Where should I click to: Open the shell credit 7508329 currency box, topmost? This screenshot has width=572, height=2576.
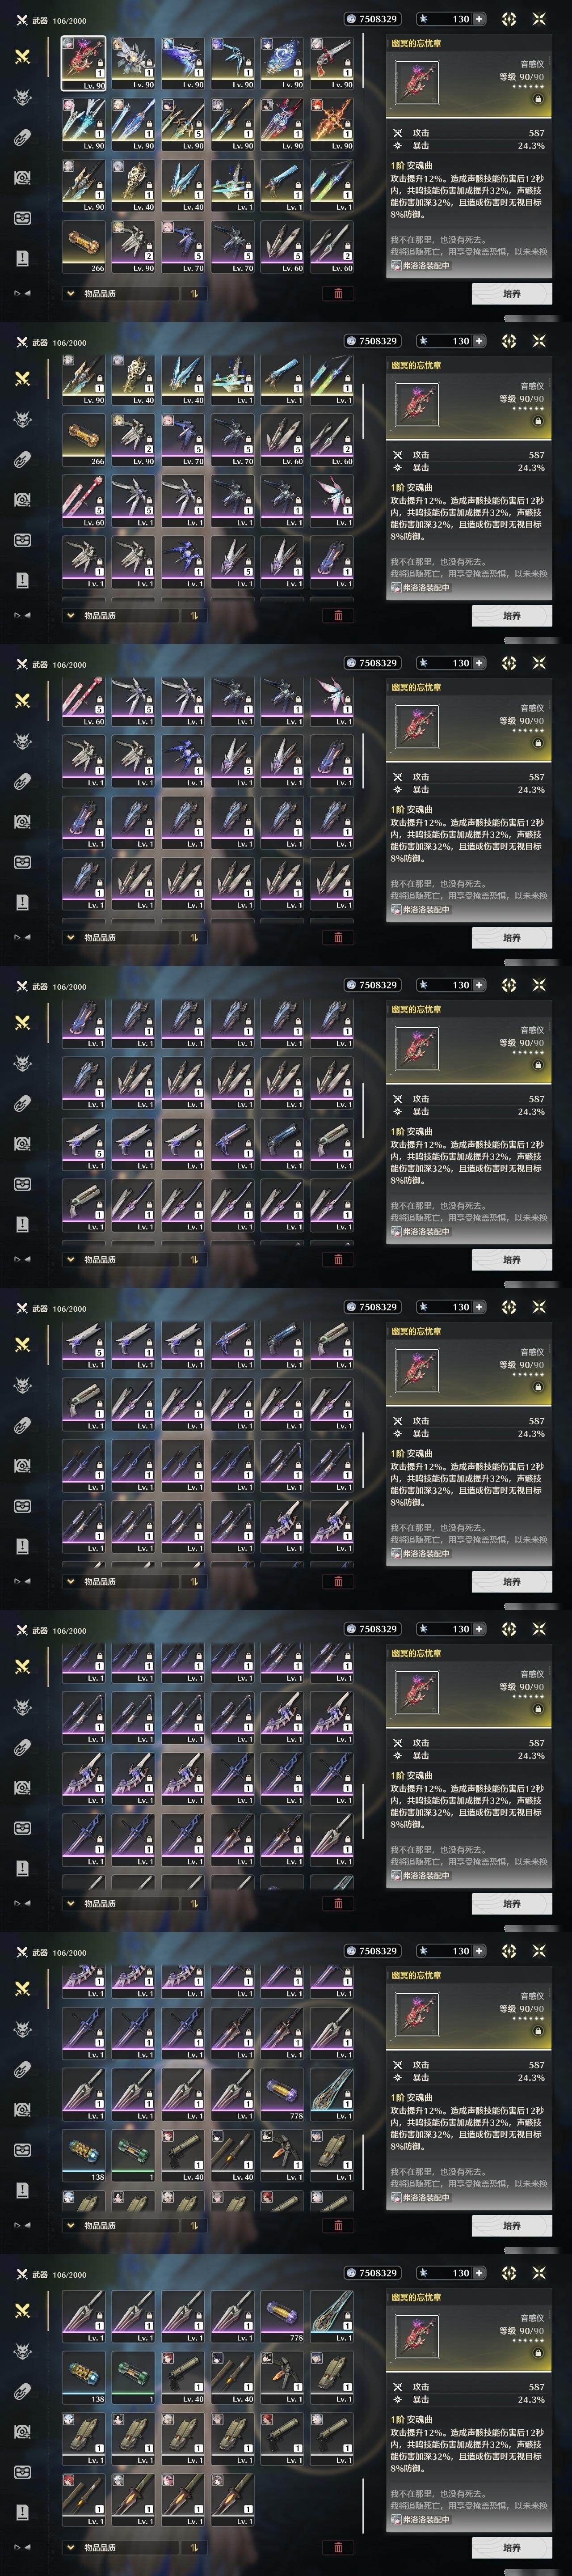pyautogui.click(x=372, y=19)
